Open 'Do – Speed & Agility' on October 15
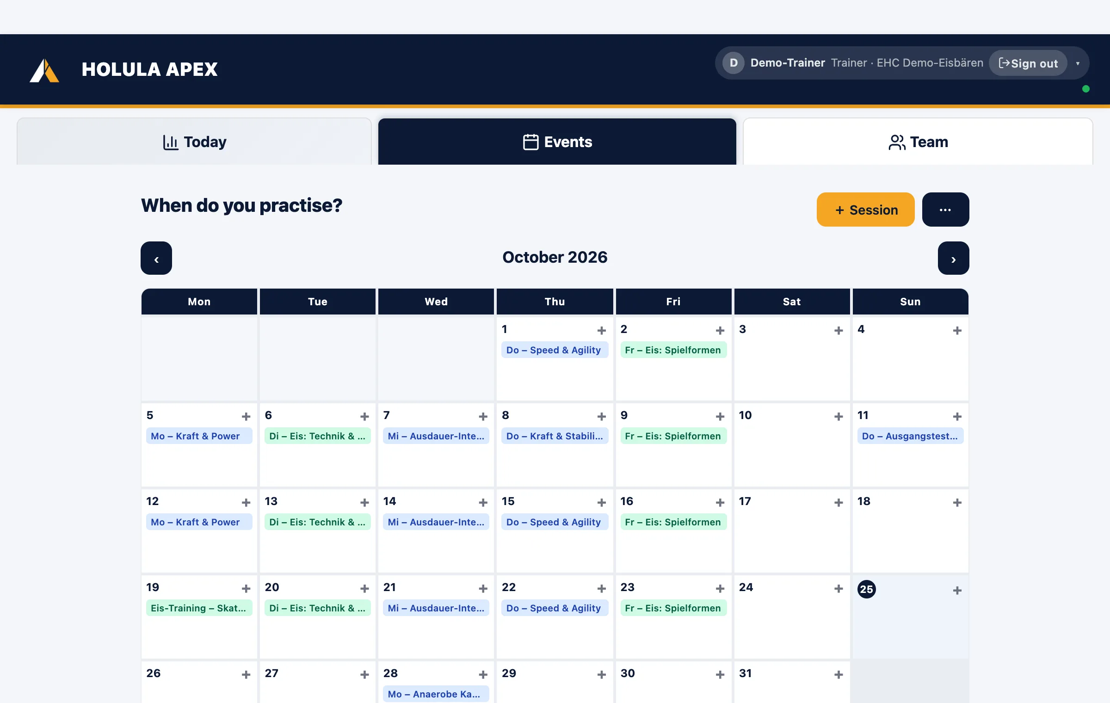Image resolution: width=1110 pixels, height=703 pixels. click(x=555, y=522)
